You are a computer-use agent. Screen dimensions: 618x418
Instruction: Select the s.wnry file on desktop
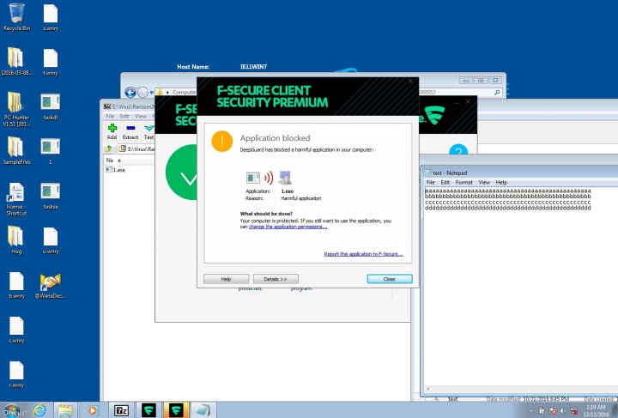[x=51, y=18]
